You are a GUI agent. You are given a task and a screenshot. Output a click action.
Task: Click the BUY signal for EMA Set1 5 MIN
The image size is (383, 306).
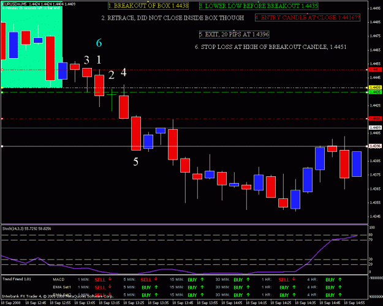tap(146, 287)
